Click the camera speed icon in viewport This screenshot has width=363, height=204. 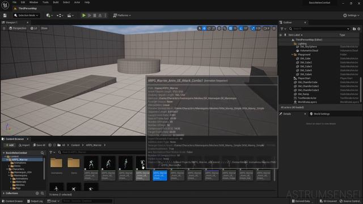pos(267,28)
